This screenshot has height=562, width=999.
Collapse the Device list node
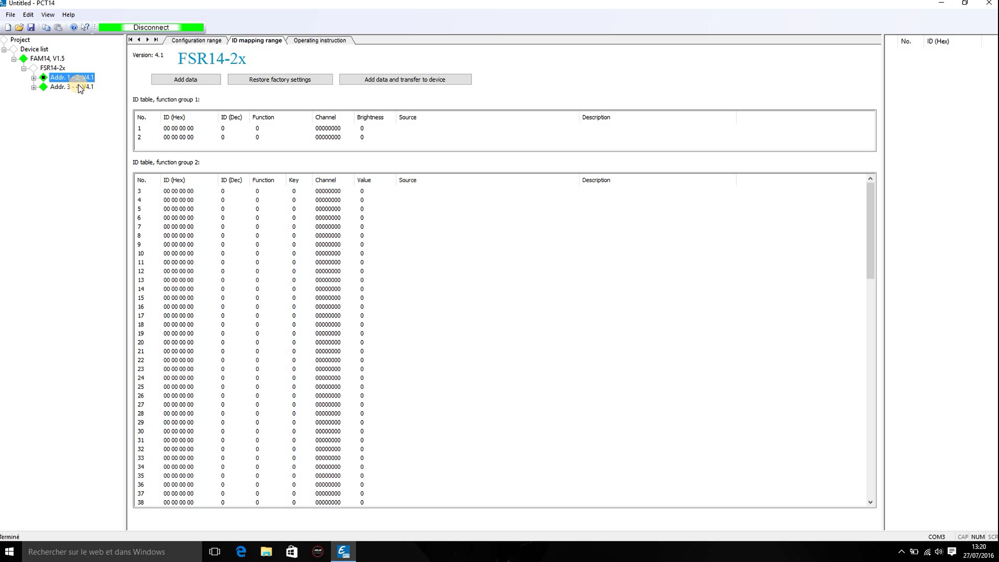[4, 50]
